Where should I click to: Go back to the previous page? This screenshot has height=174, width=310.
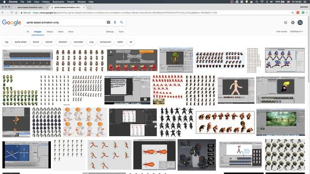coord(3,13)
